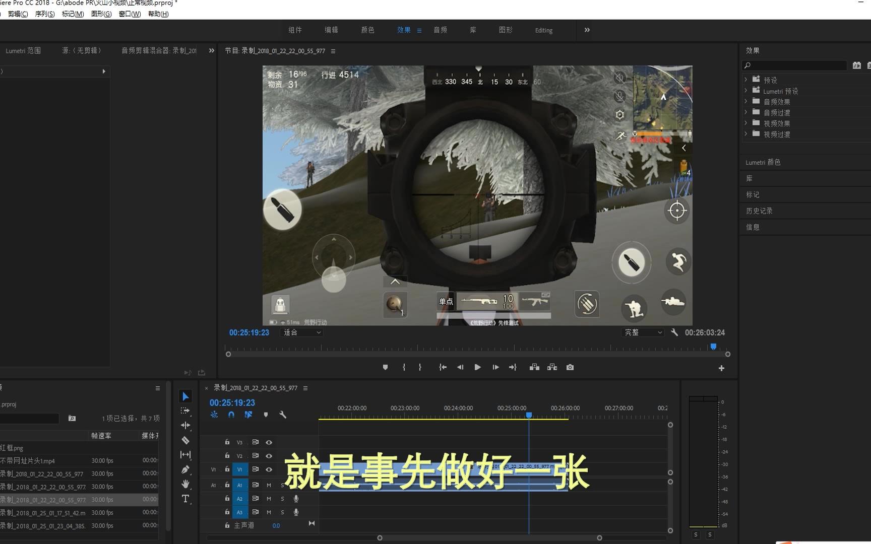Select the Razor tool
The image size is (871, 544).
(x=185, y=440)
